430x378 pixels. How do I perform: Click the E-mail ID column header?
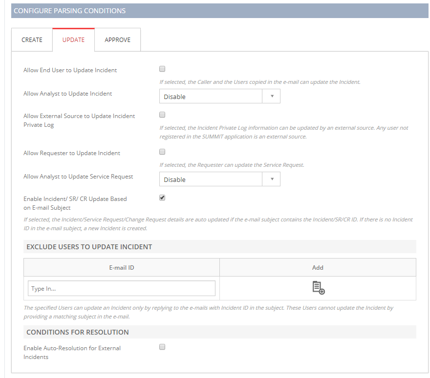click(122, 267)
